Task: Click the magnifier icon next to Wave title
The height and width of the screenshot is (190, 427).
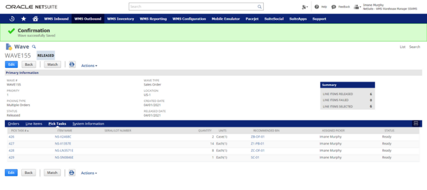Action: point(34,47)
